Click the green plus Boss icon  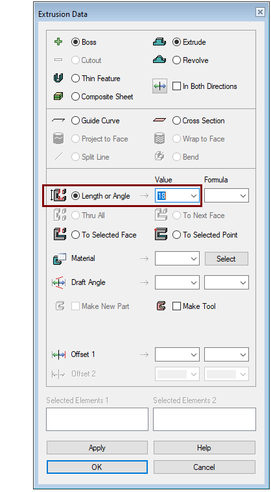tap(58, 42)
